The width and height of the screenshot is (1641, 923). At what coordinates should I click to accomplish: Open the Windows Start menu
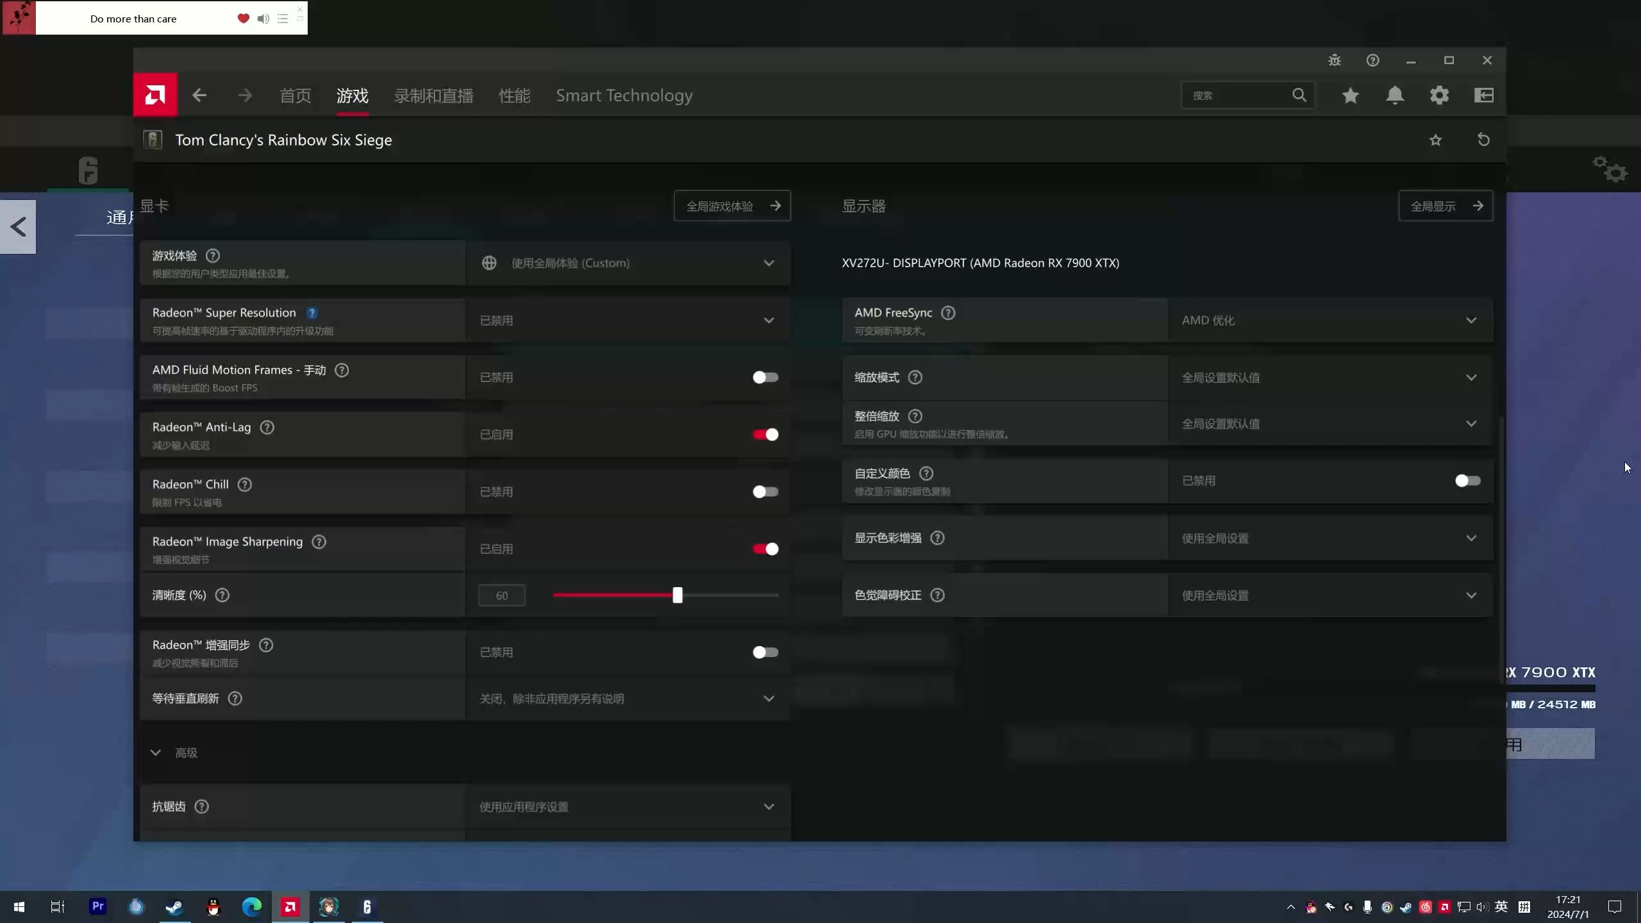(19, 906)
